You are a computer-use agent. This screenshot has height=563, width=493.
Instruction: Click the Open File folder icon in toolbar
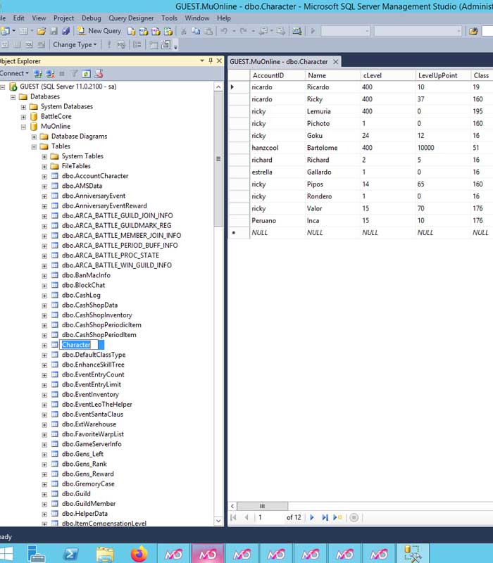[x=42, y=31]
